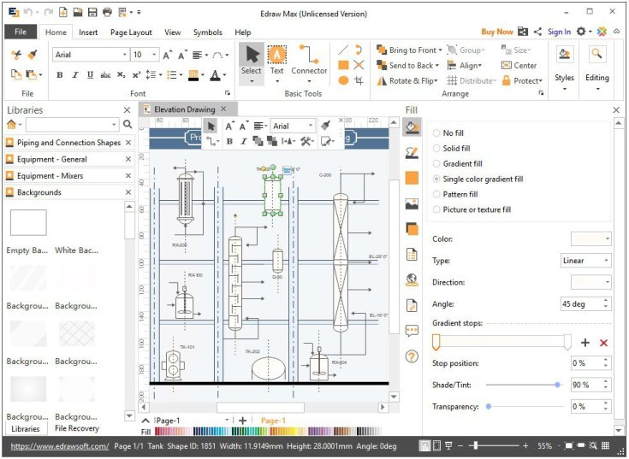Click the Buy Now link
The image size is (629, 459).
click(x=497, y=32)
